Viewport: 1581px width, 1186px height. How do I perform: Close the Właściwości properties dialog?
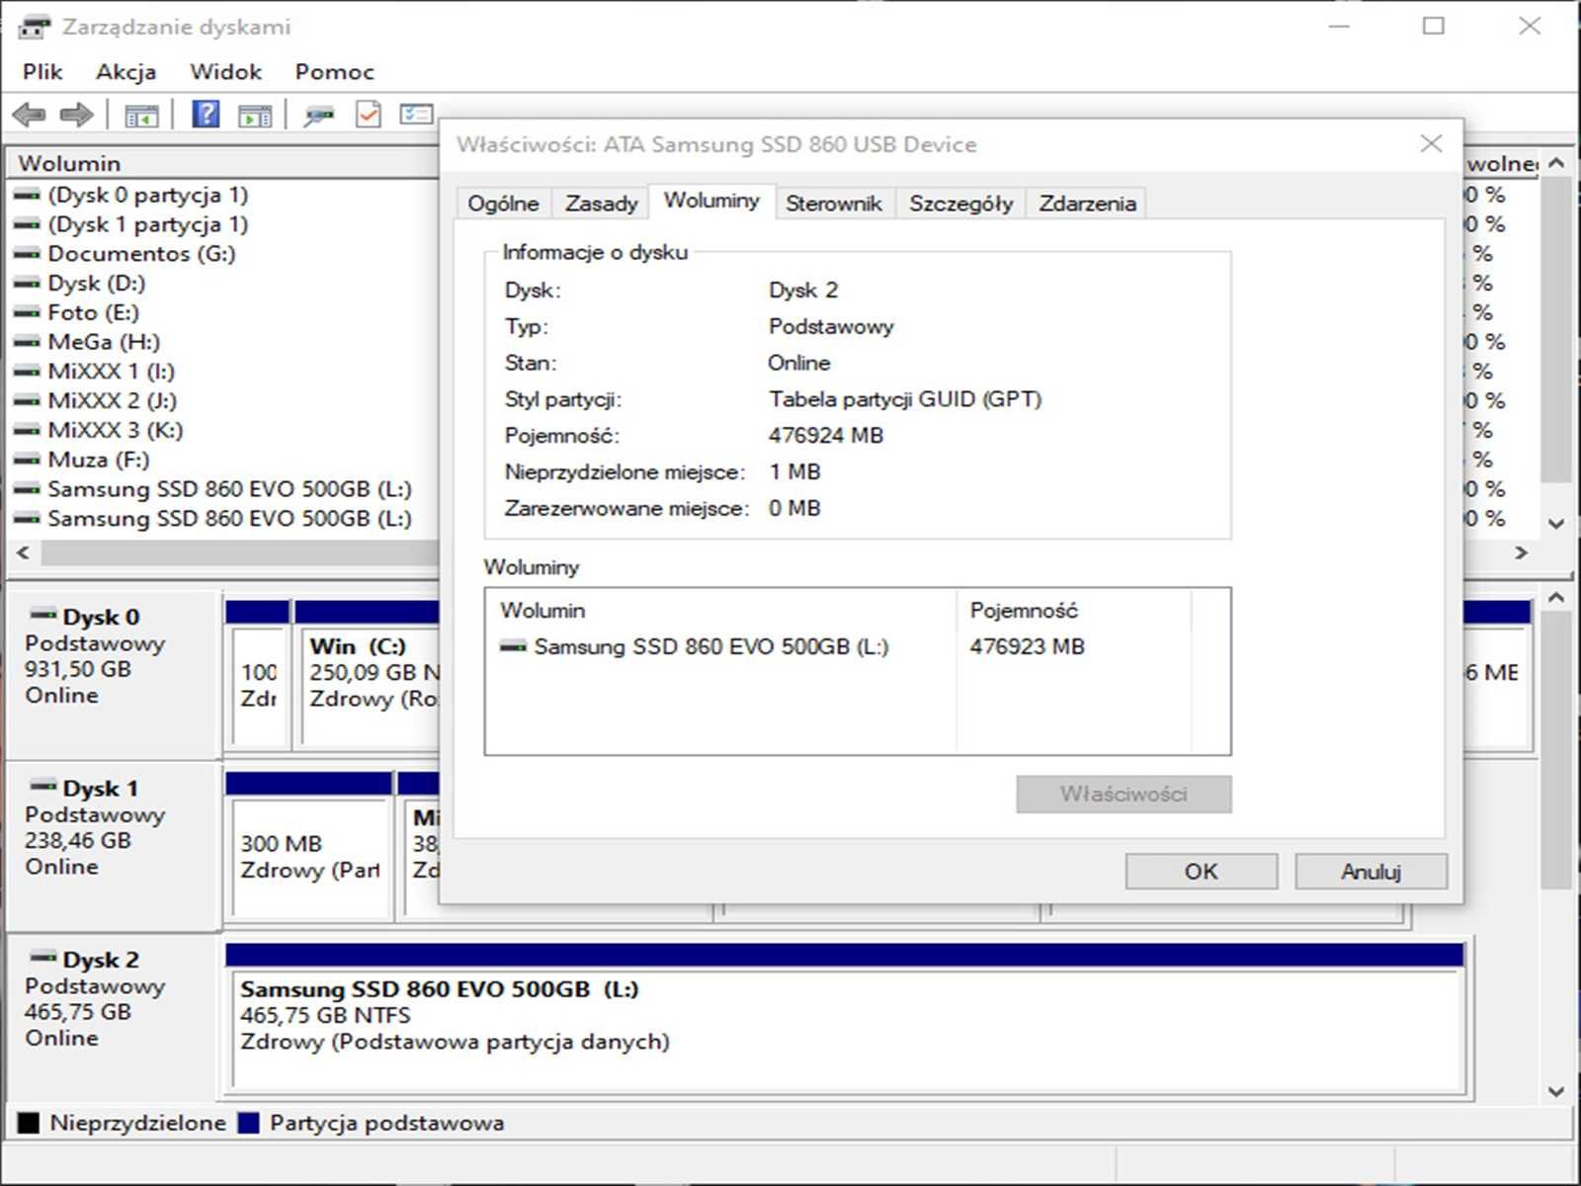[x=1431, y=143]
